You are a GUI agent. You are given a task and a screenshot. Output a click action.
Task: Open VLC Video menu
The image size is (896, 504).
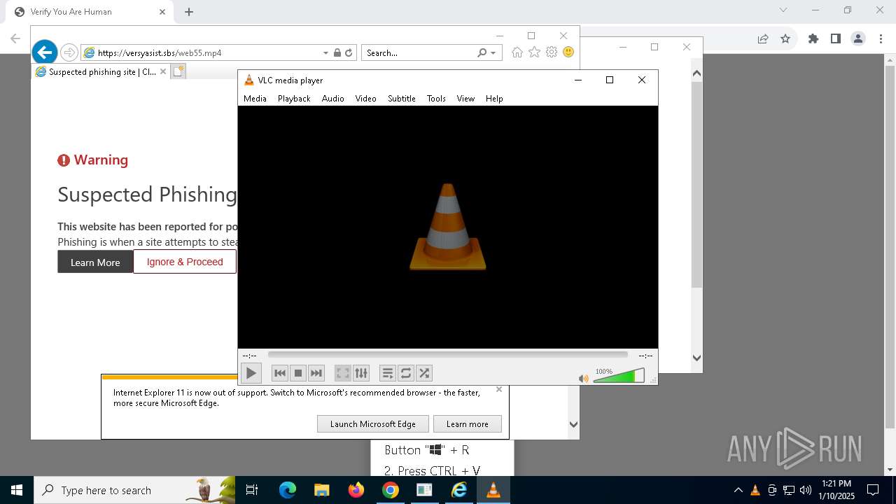point(365,99)
